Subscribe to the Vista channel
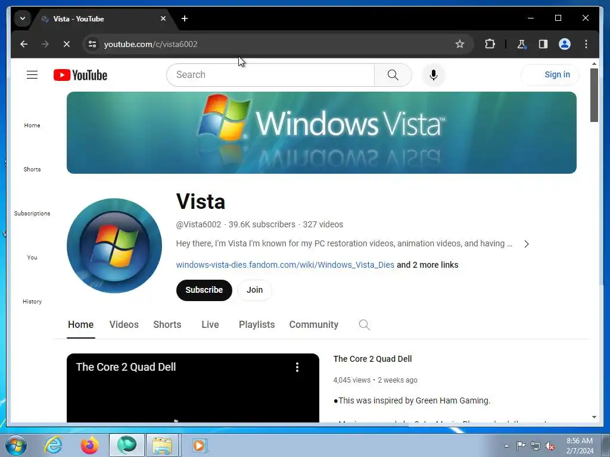Viewport: 610px width, 457px height. [x=204, y=290]
